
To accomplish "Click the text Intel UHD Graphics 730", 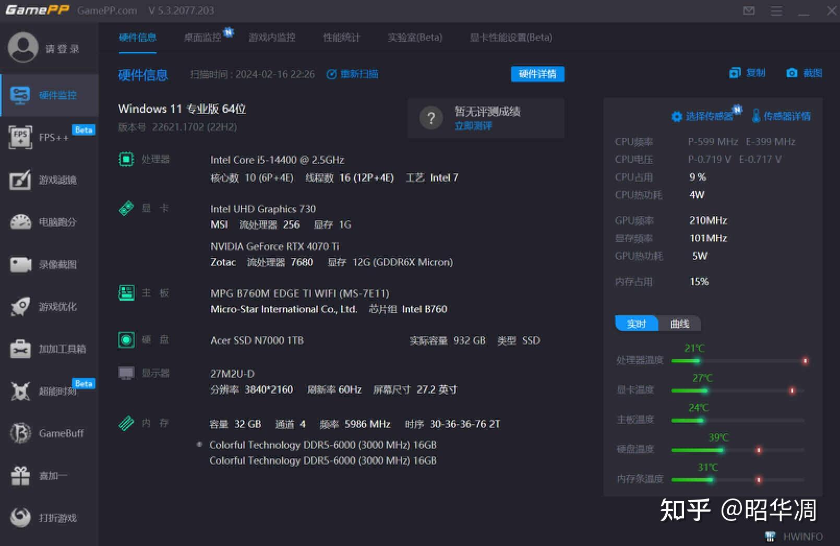I will [x=263, y=209].
